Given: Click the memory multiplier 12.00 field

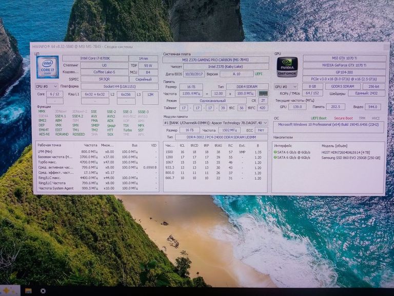Looking at the screenshot, I should point(218,94).
